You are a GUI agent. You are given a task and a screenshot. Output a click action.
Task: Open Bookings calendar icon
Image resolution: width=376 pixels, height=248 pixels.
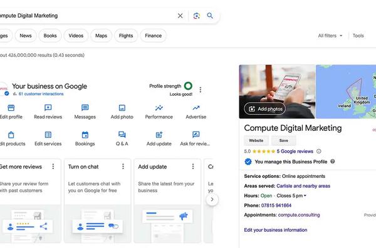pos(85,135)
